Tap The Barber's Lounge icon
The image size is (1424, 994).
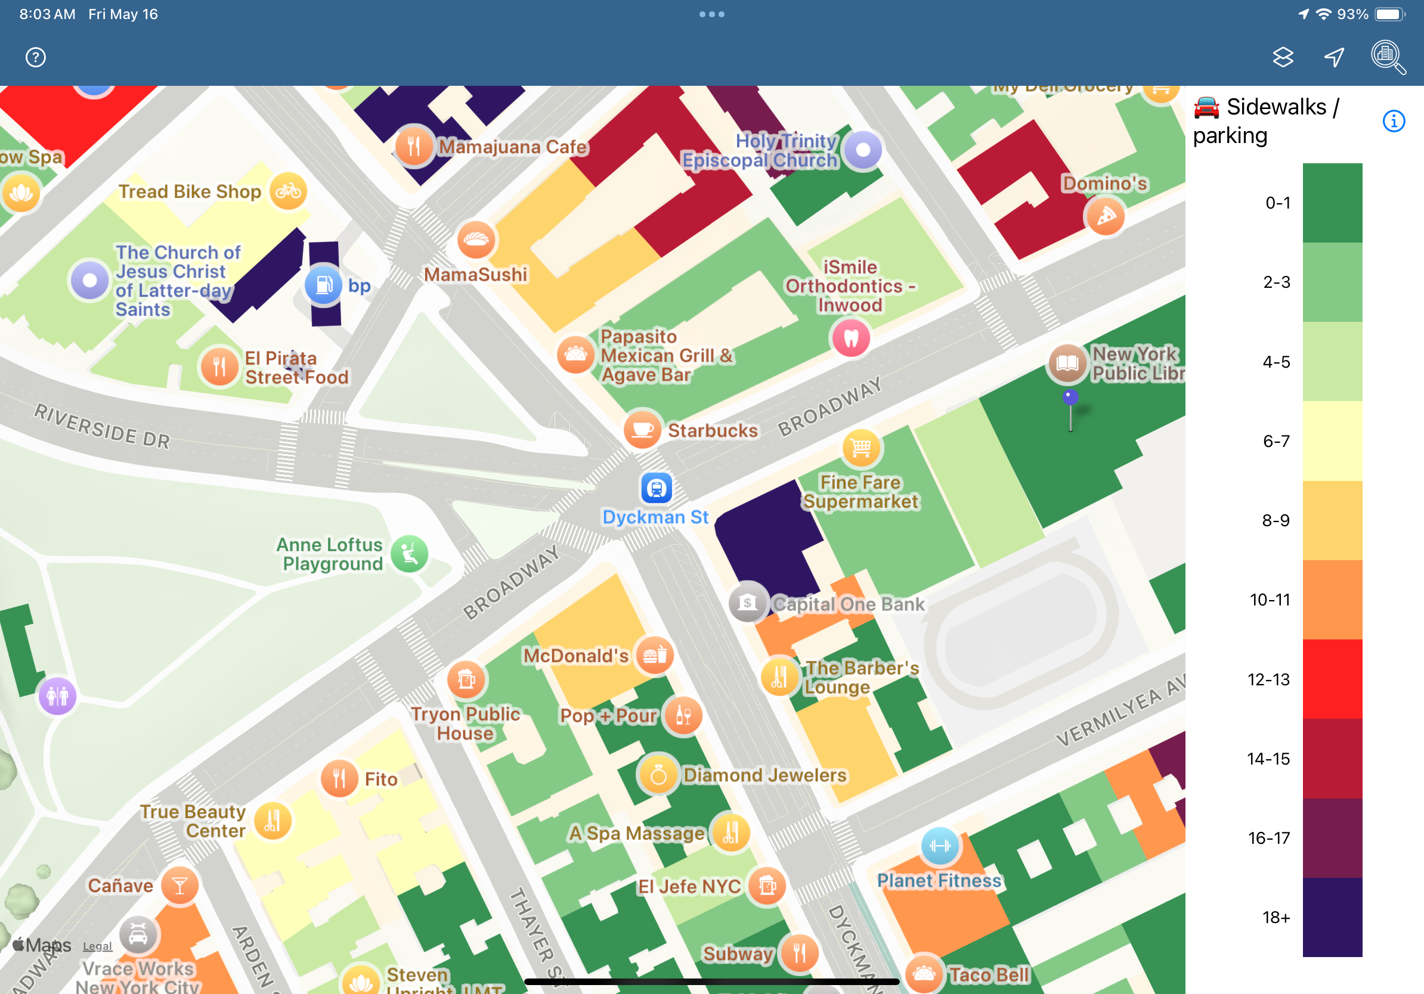click(779, 677)
